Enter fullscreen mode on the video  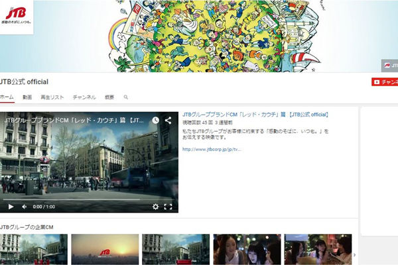[x=168, y=207]
